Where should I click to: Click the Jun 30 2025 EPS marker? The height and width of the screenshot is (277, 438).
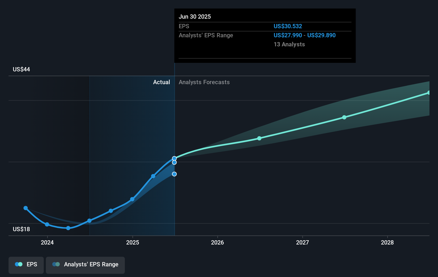pos(174,158)
